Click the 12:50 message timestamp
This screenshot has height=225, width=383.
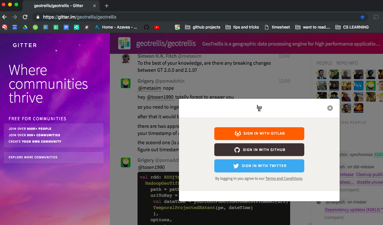[x=284, y=81]
